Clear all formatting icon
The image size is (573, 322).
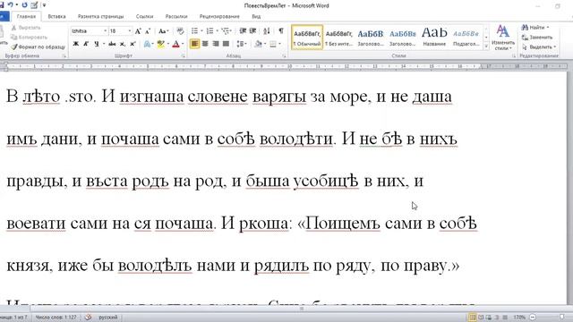tap(180, 31)
